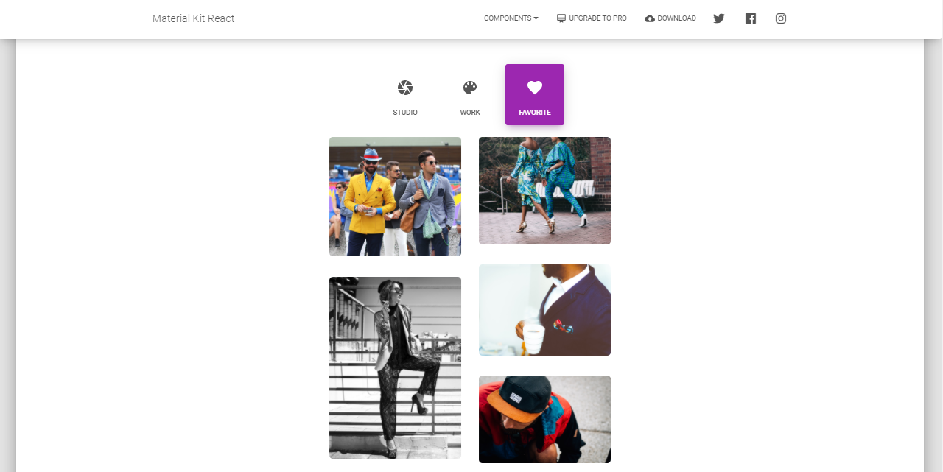Open the Facebook icon link
943x472 pixels.
750,18
